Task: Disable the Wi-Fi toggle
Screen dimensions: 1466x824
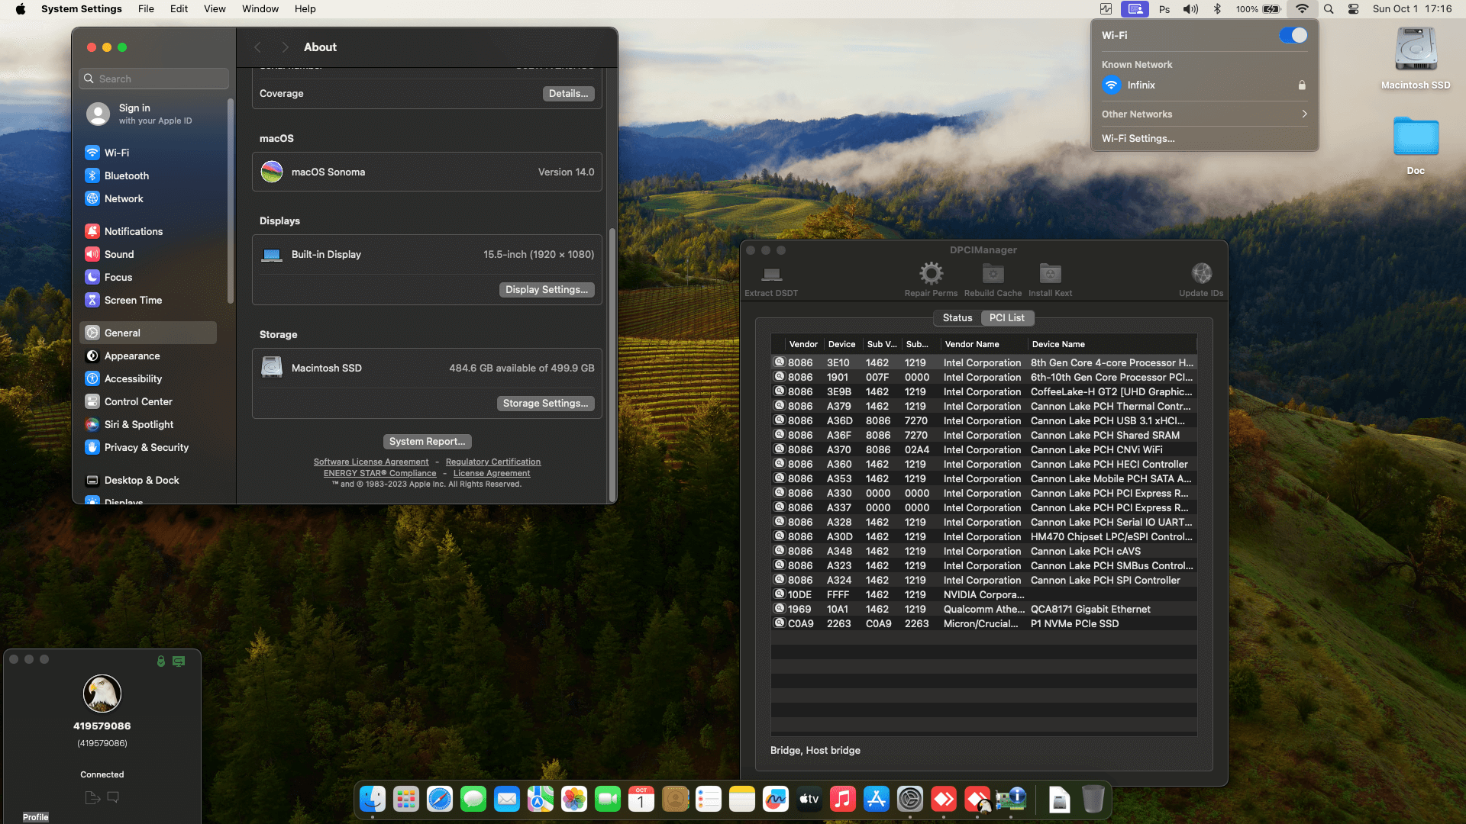Action: click(1293, 35)
